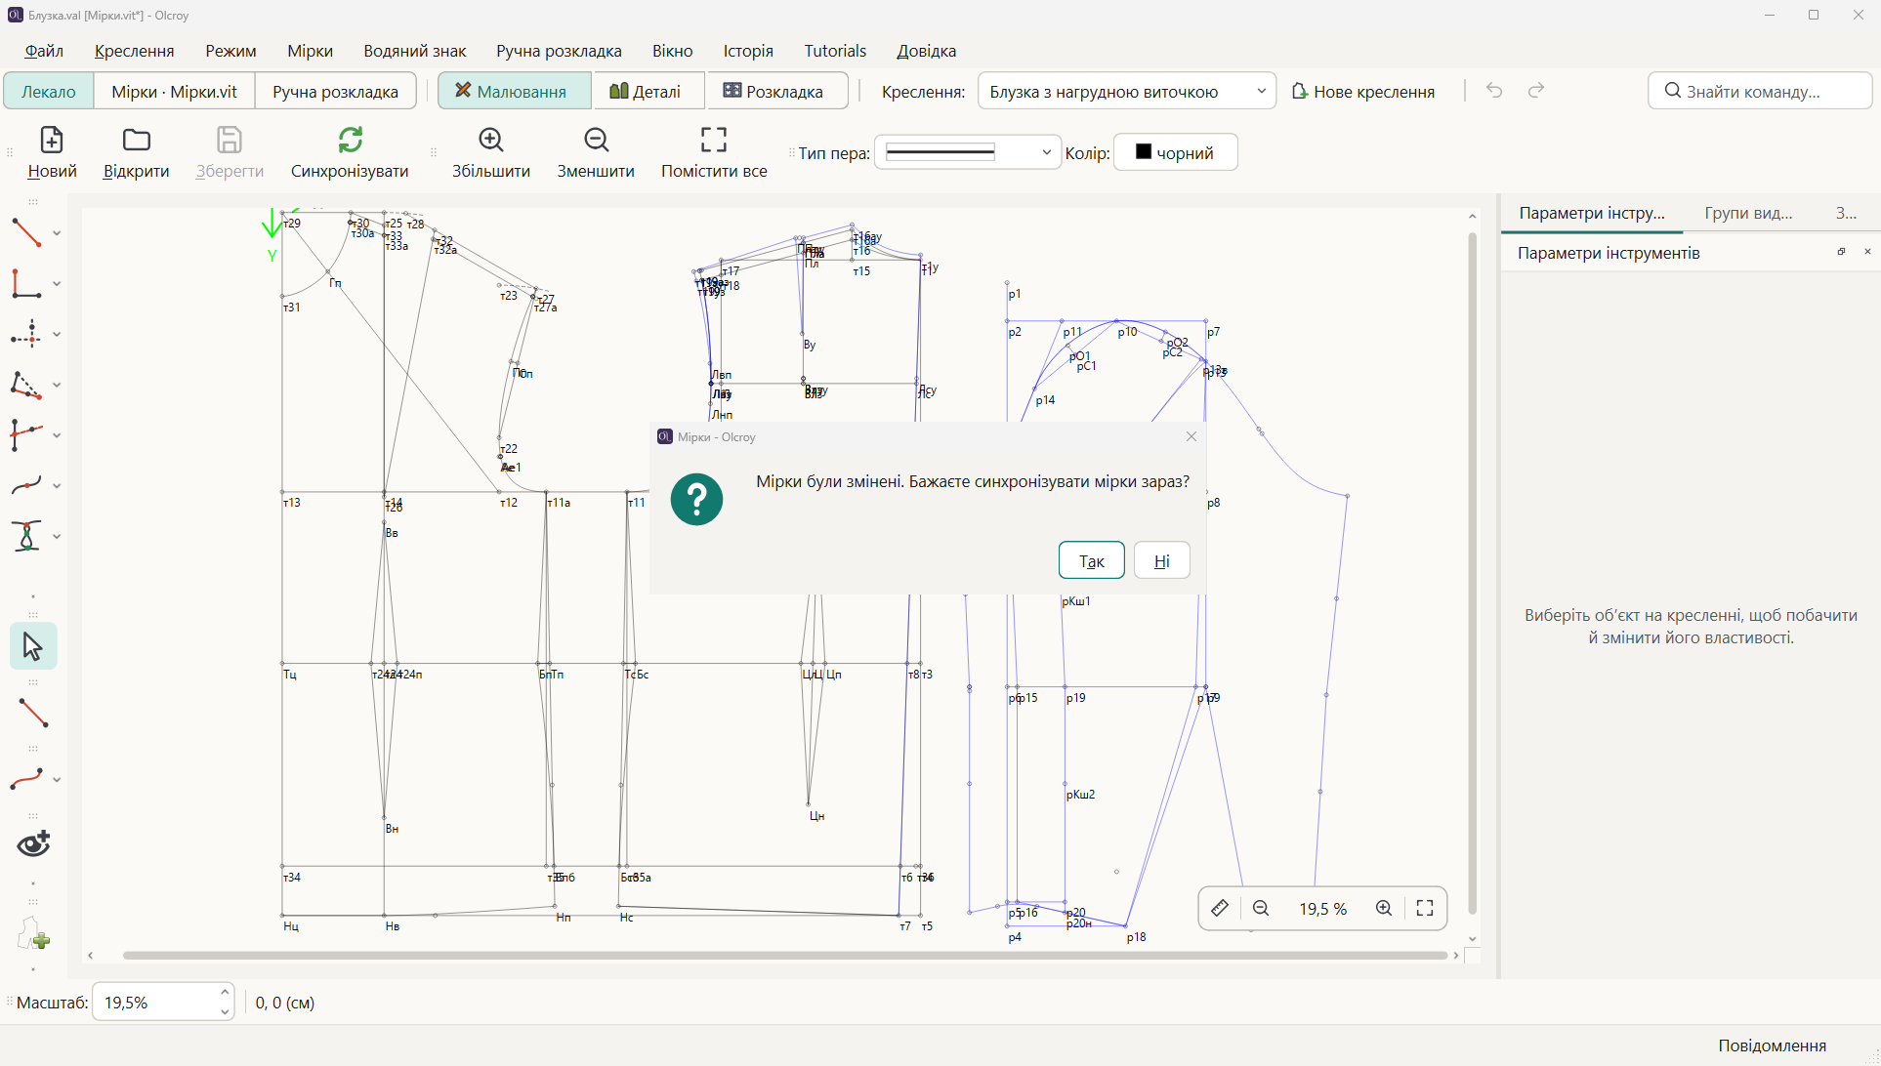Open the Файл menu

(x=44, y=51)
